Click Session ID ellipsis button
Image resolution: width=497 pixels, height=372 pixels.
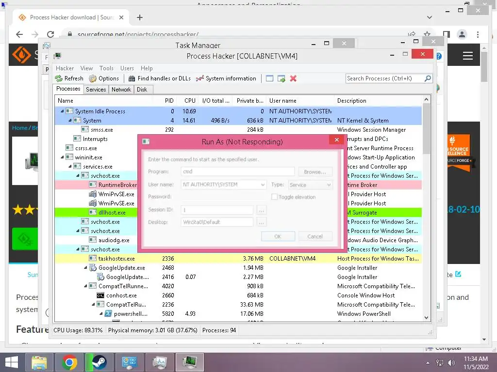[262, 210]
